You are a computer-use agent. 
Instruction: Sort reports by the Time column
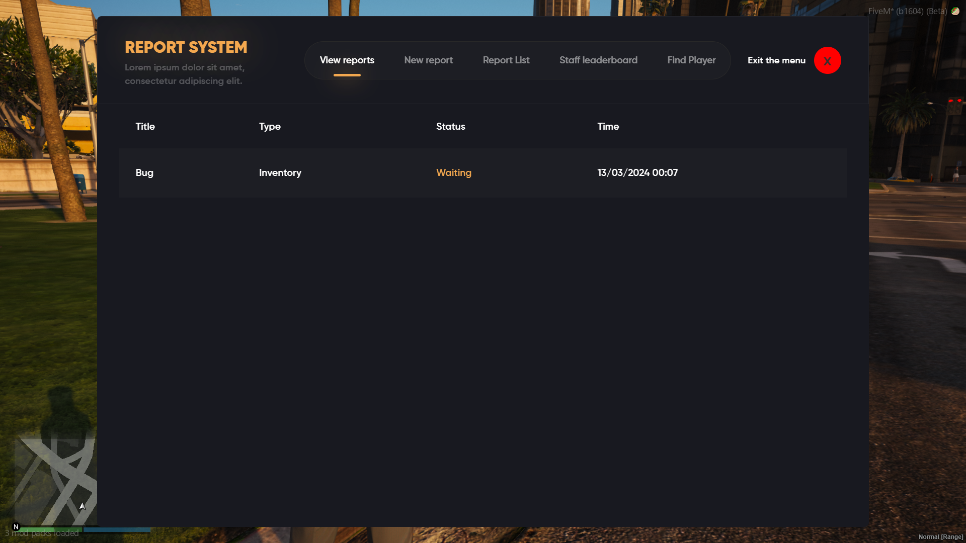(x=608, y=126)
